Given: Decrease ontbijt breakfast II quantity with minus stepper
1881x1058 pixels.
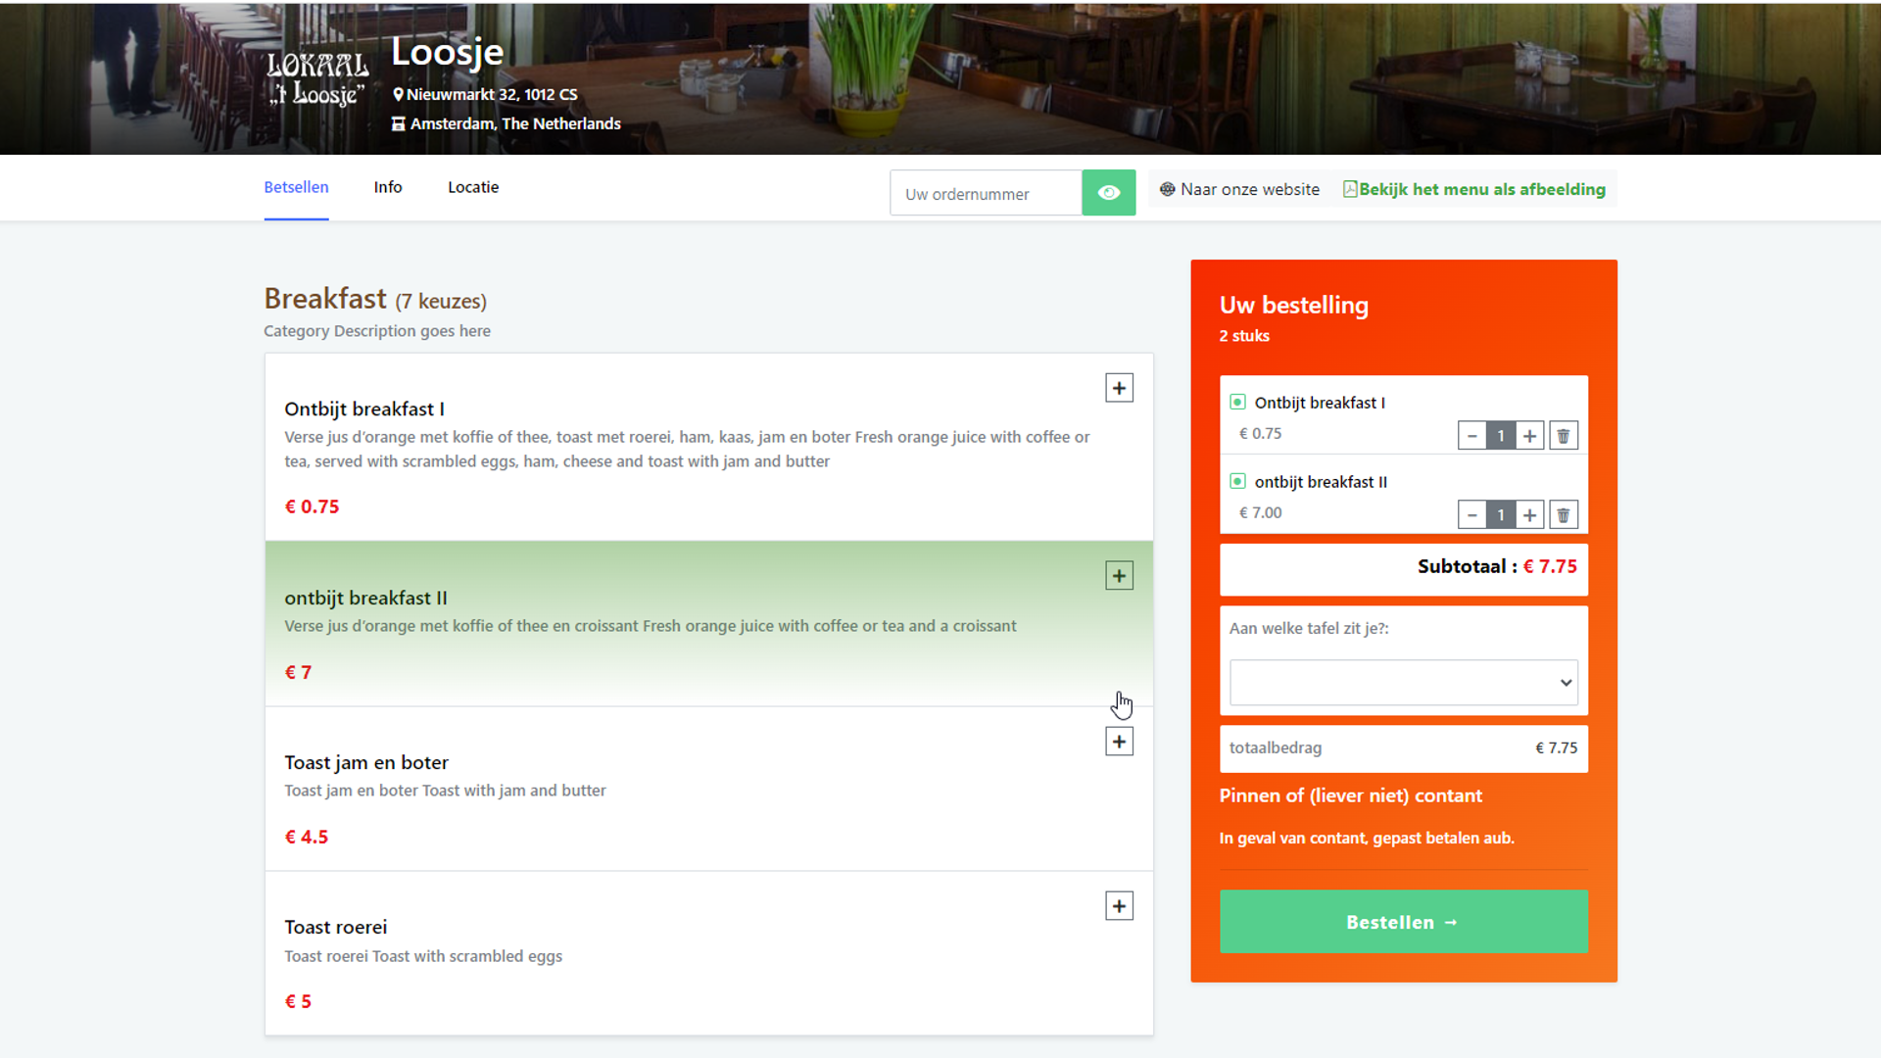Looking at the screenshot, I should tap(1472, 513).
